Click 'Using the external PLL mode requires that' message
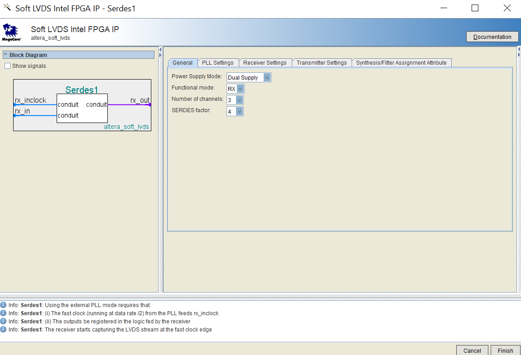This screenshot has height=355, width=521. coord(98,305)
